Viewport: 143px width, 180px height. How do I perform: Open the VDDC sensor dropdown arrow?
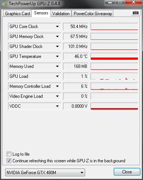pos(57,106)
